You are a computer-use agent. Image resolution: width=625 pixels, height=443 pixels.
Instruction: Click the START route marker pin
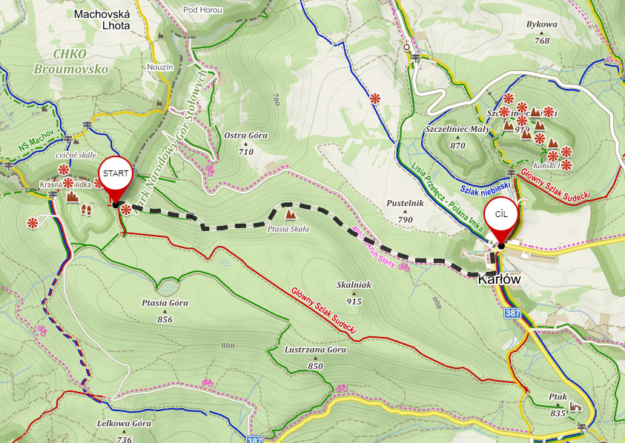coord(116,181)
